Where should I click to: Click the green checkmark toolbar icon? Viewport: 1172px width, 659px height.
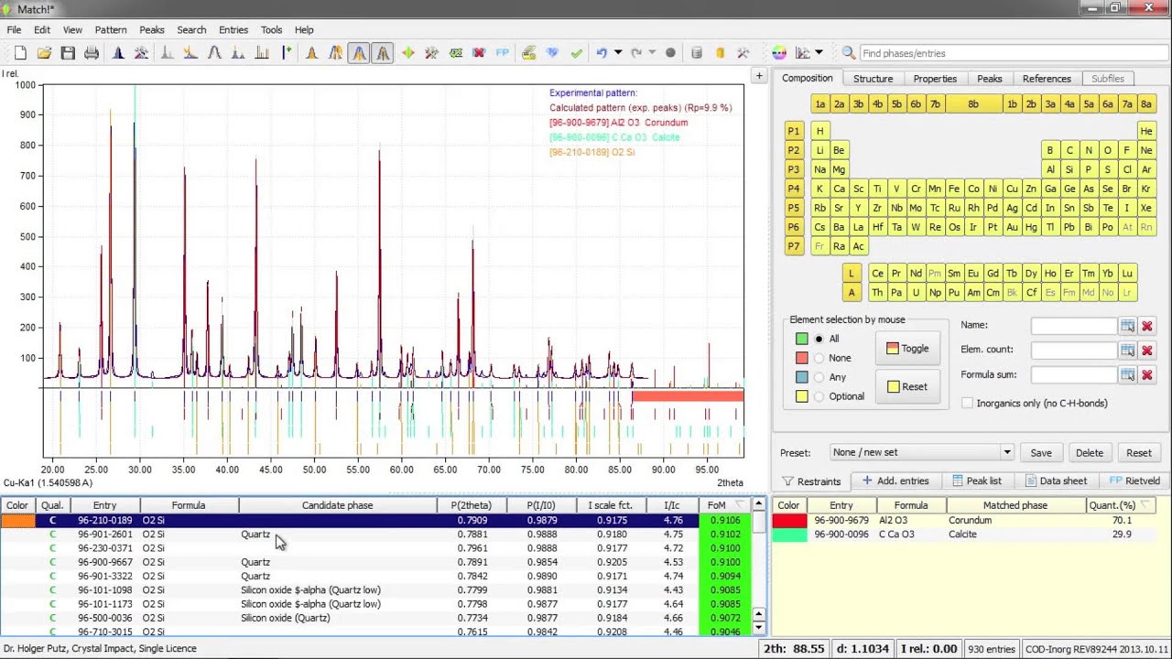pos(576,53)
